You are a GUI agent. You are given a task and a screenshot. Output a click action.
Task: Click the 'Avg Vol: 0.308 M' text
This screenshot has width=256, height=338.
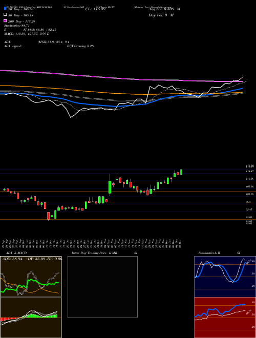pyautogui.click(x=164, y=9)
